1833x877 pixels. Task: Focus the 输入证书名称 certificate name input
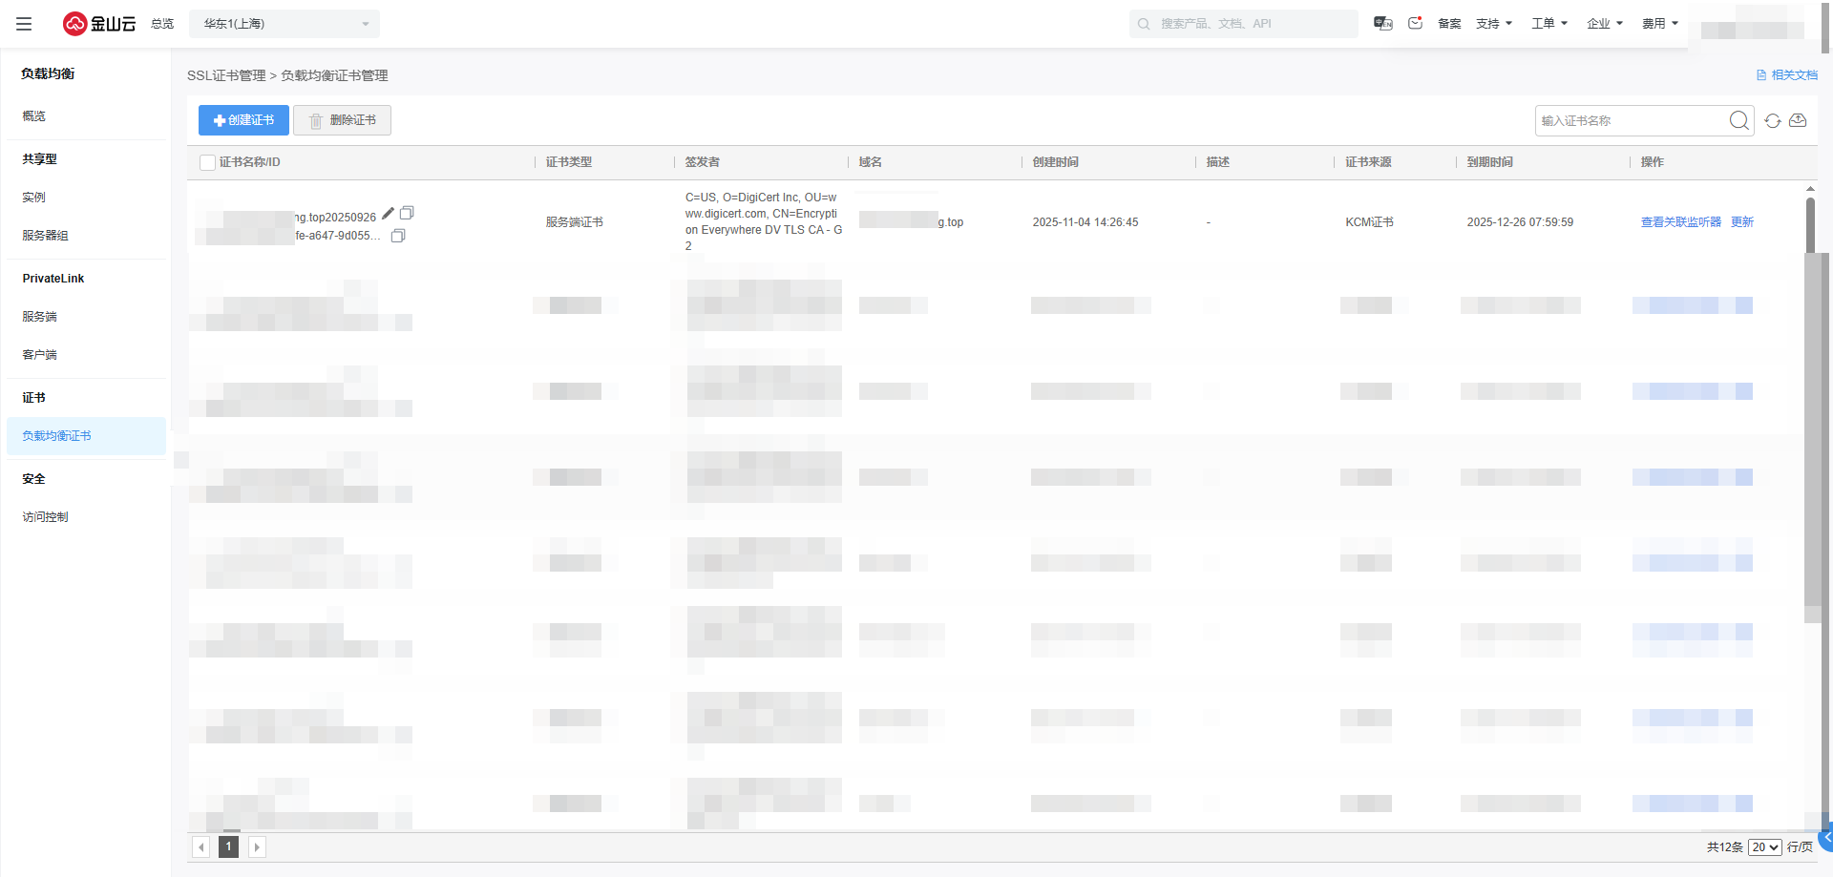pos(1633,120)
